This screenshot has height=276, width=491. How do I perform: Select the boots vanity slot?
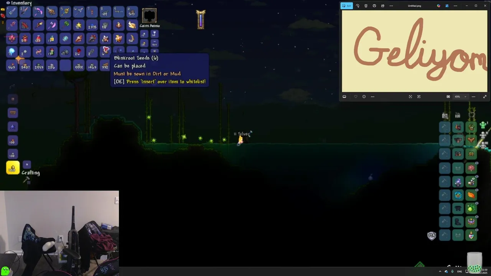pyautogui.click(x=458, y=222)
